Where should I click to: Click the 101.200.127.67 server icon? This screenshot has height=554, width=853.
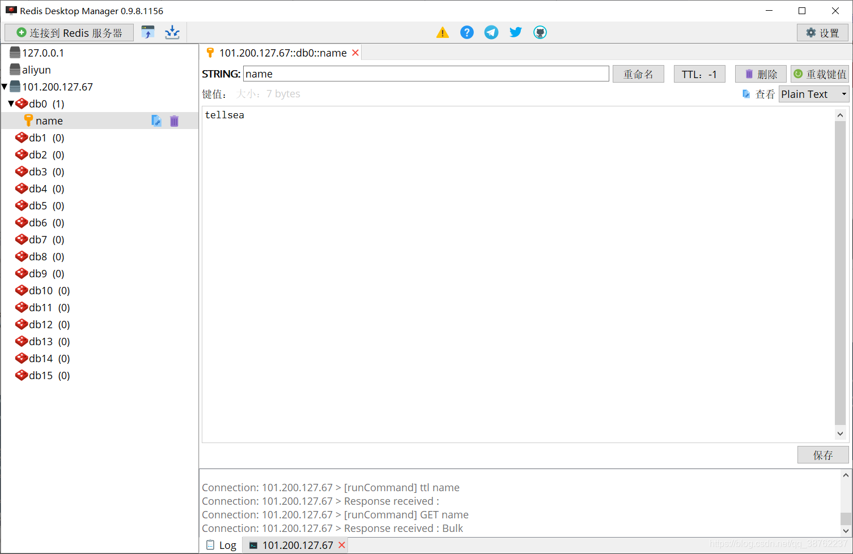click(x=15, y=86)
